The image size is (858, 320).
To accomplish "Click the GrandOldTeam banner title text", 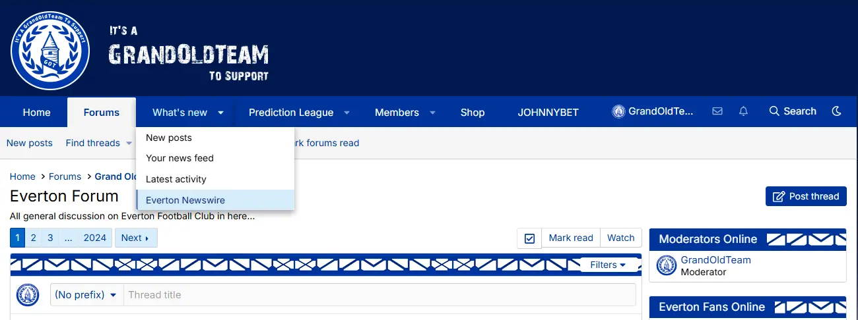I will pos(189,54).
